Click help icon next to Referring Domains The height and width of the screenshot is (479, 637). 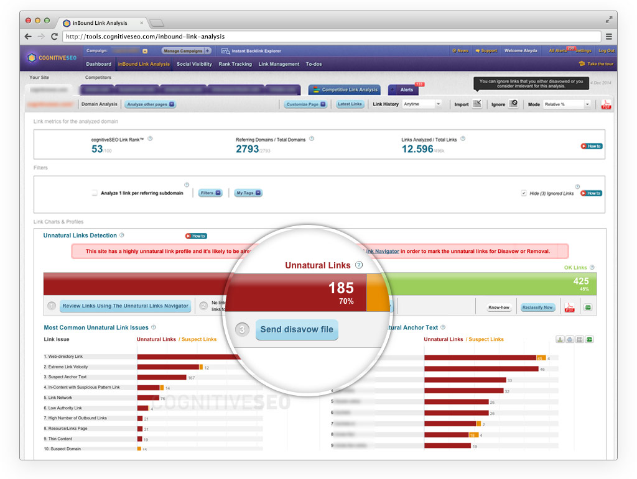tap(312, 139)
